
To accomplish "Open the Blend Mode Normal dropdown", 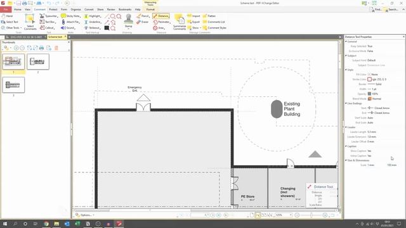I will pos(374,99).
